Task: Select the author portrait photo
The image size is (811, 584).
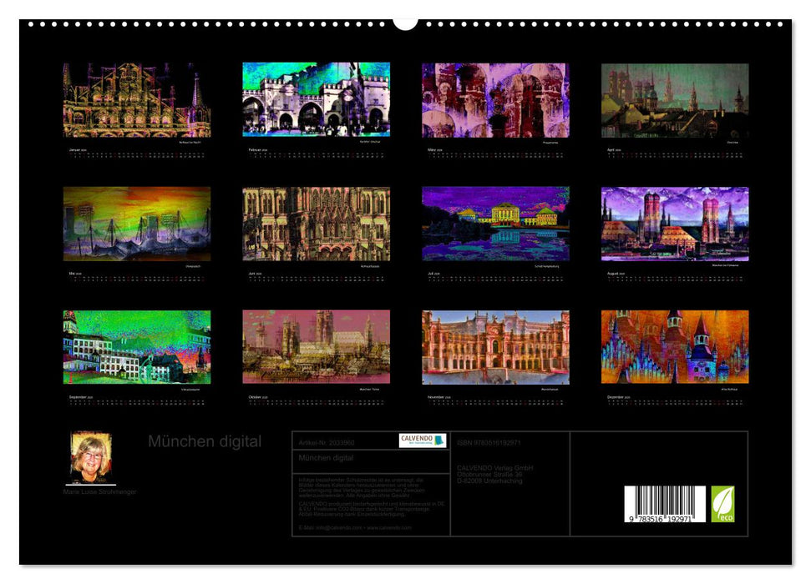Action: pos(90,457)
